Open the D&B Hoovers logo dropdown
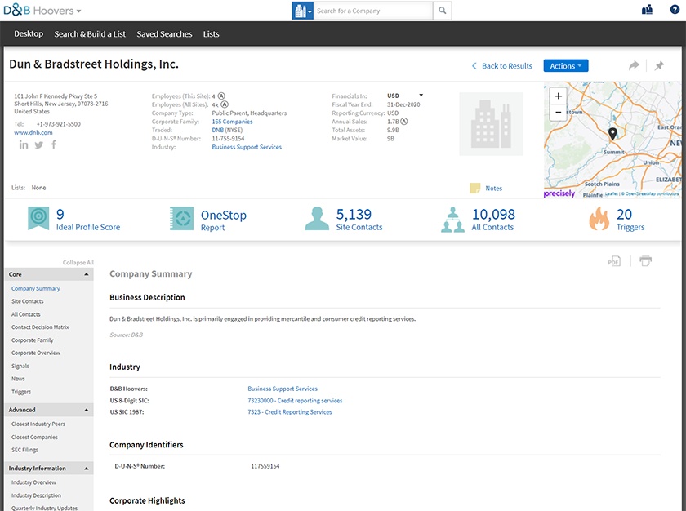The height and width of the screenshot is (511, 686). 42,10
